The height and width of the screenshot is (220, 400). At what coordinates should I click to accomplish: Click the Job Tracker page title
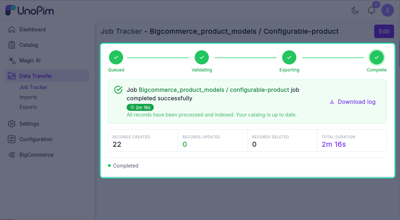click(220, 31)
